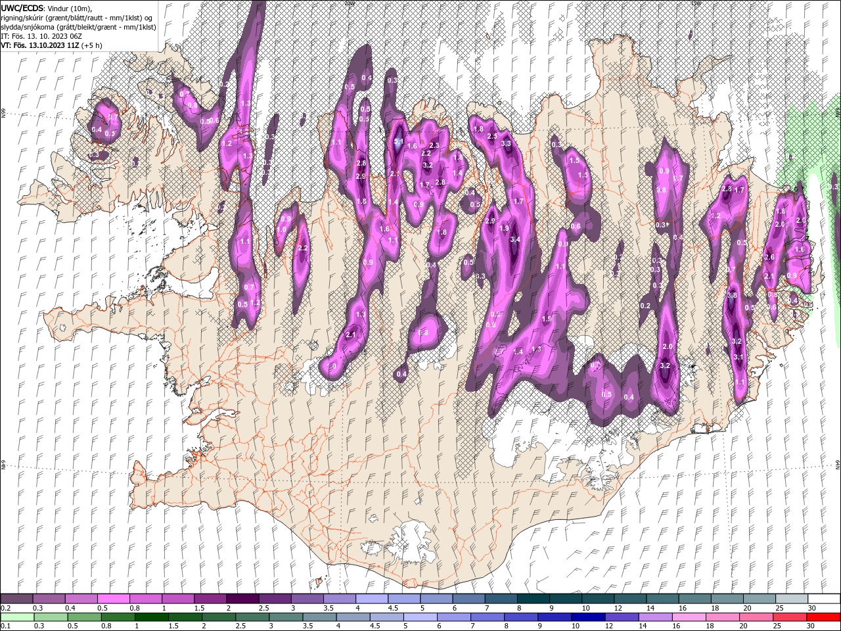Click the red swatch ending the bottom legend row
This screenshot has width=841, height=631.
pos(824,617)
